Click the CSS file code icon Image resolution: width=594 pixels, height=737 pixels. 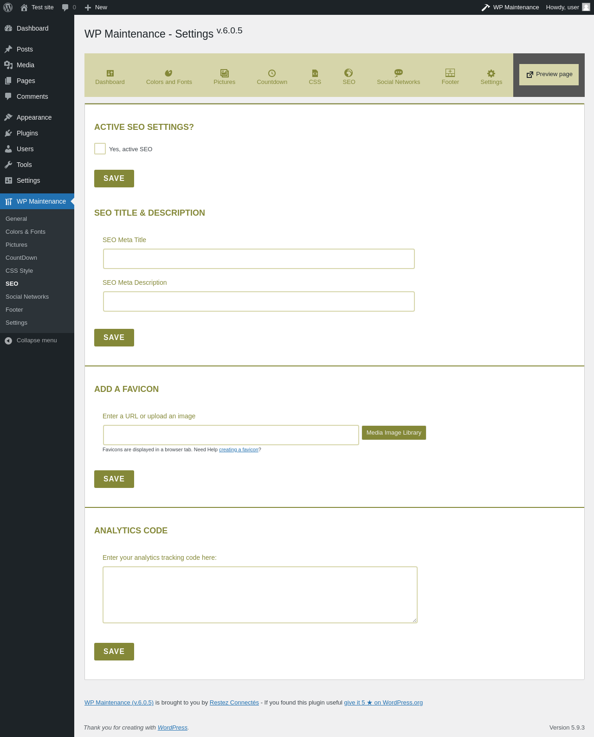[315, 73]
